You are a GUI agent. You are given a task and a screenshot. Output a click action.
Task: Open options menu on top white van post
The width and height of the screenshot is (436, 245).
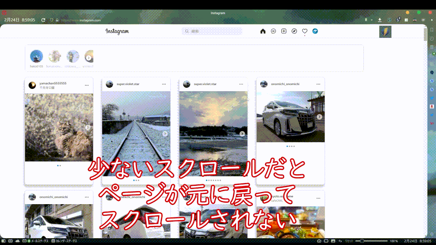tap(318, 84)
